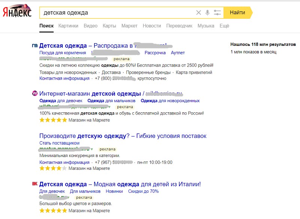300x219 pixels.
Task: Open the Рассрочка sitelink
Action: [x=155, y=53]
